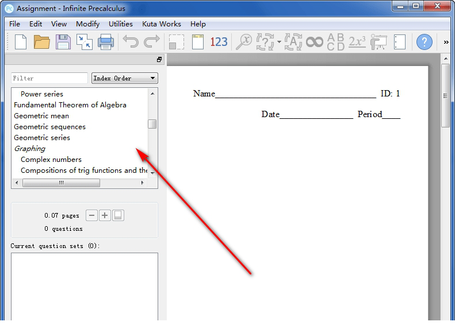This screenshot has height=333, width=455.
Task: Open the Kuta Works menu
Action: pos(161,24)
